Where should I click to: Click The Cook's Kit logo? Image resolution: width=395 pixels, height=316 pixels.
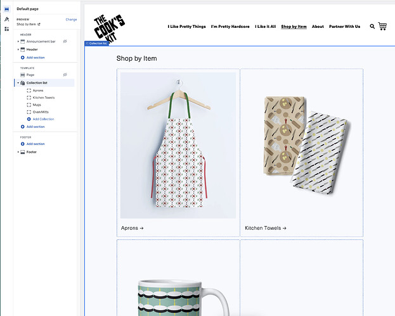(x=109, y=30)
